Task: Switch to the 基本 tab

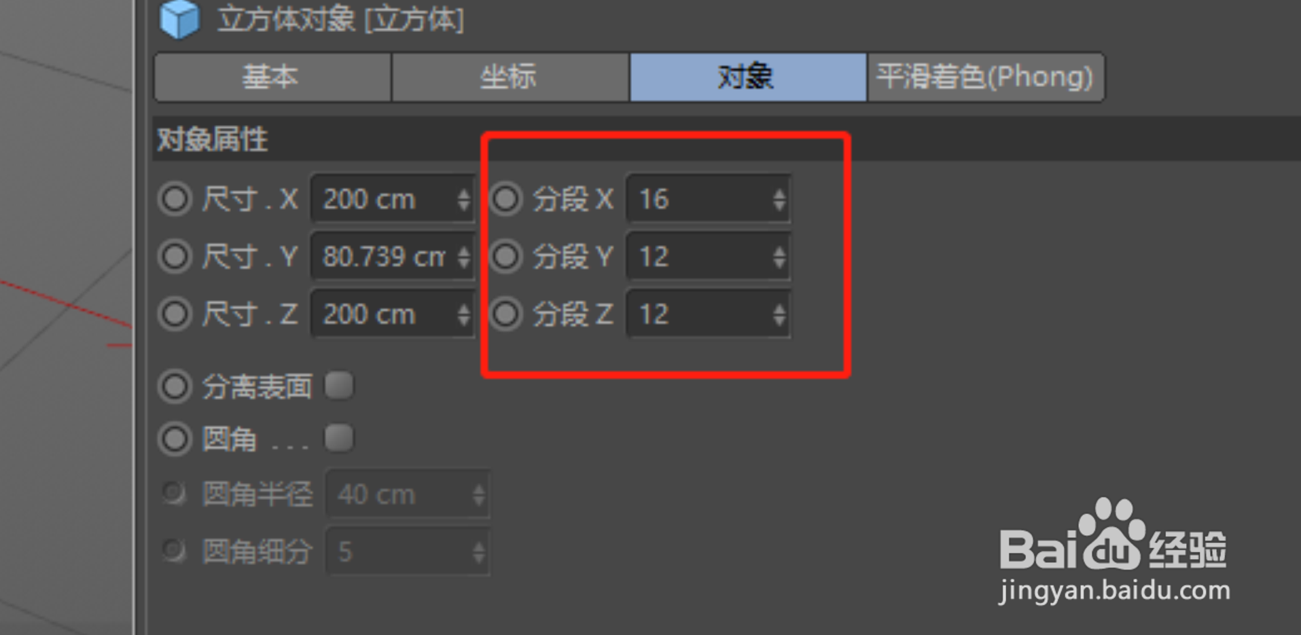Action: click(272, 77)
